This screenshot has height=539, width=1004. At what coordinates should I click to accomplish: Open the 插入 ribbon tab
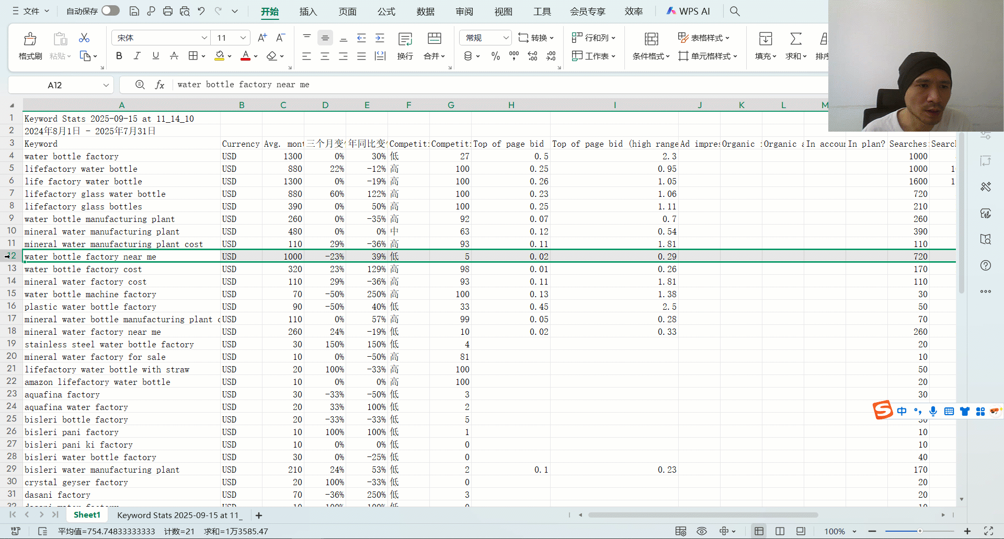[308, 11]
